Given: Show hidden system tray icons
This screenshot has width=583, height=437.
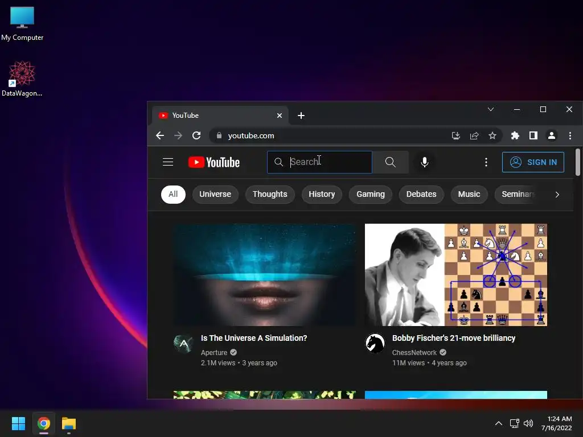Looking at the screenshot, I should coord(499,423).
